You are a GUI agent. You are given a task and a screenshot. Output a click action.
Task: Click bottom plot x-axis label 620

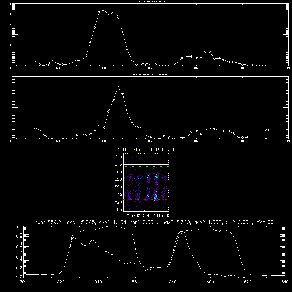(x=248, y=282)
